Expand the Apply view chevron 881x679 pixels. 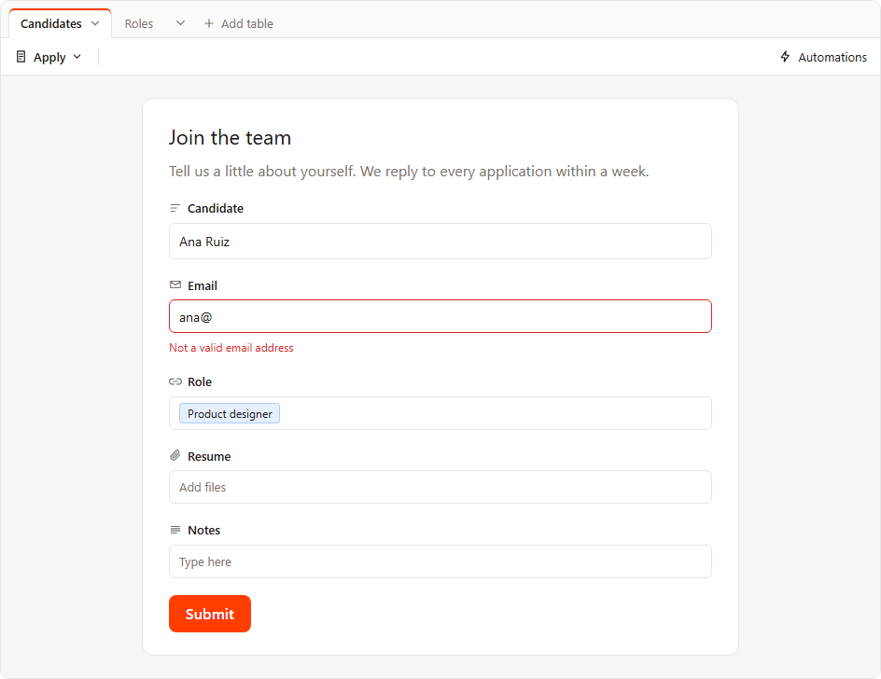tap(77, 57)
